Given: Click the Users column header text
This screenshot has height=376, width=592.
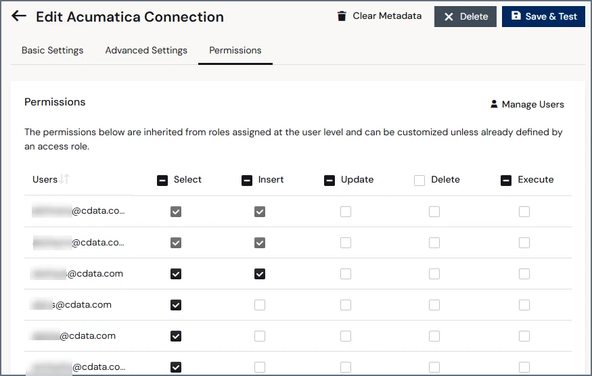Looking at the screenshot, I should coord(45,179).
